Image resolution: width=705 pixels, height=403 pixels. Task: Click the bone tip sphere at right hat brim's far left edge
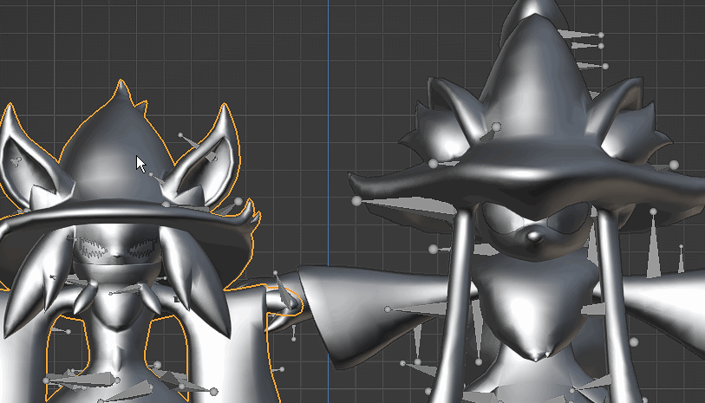click(356, 201)
